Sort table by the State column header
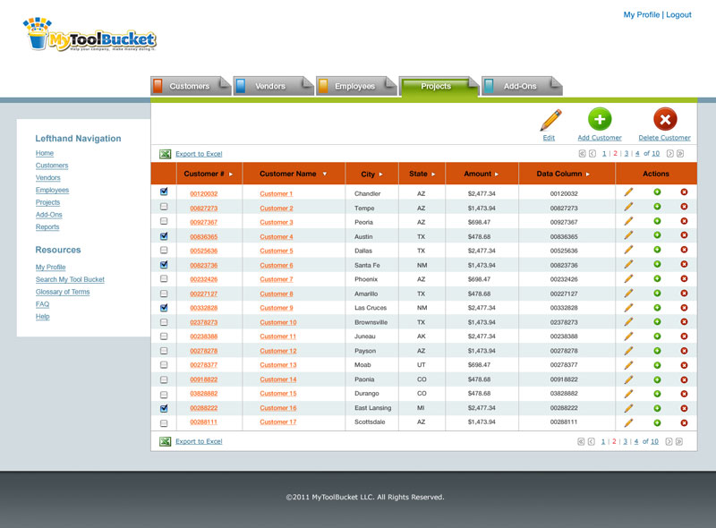 tap(418, 174)
